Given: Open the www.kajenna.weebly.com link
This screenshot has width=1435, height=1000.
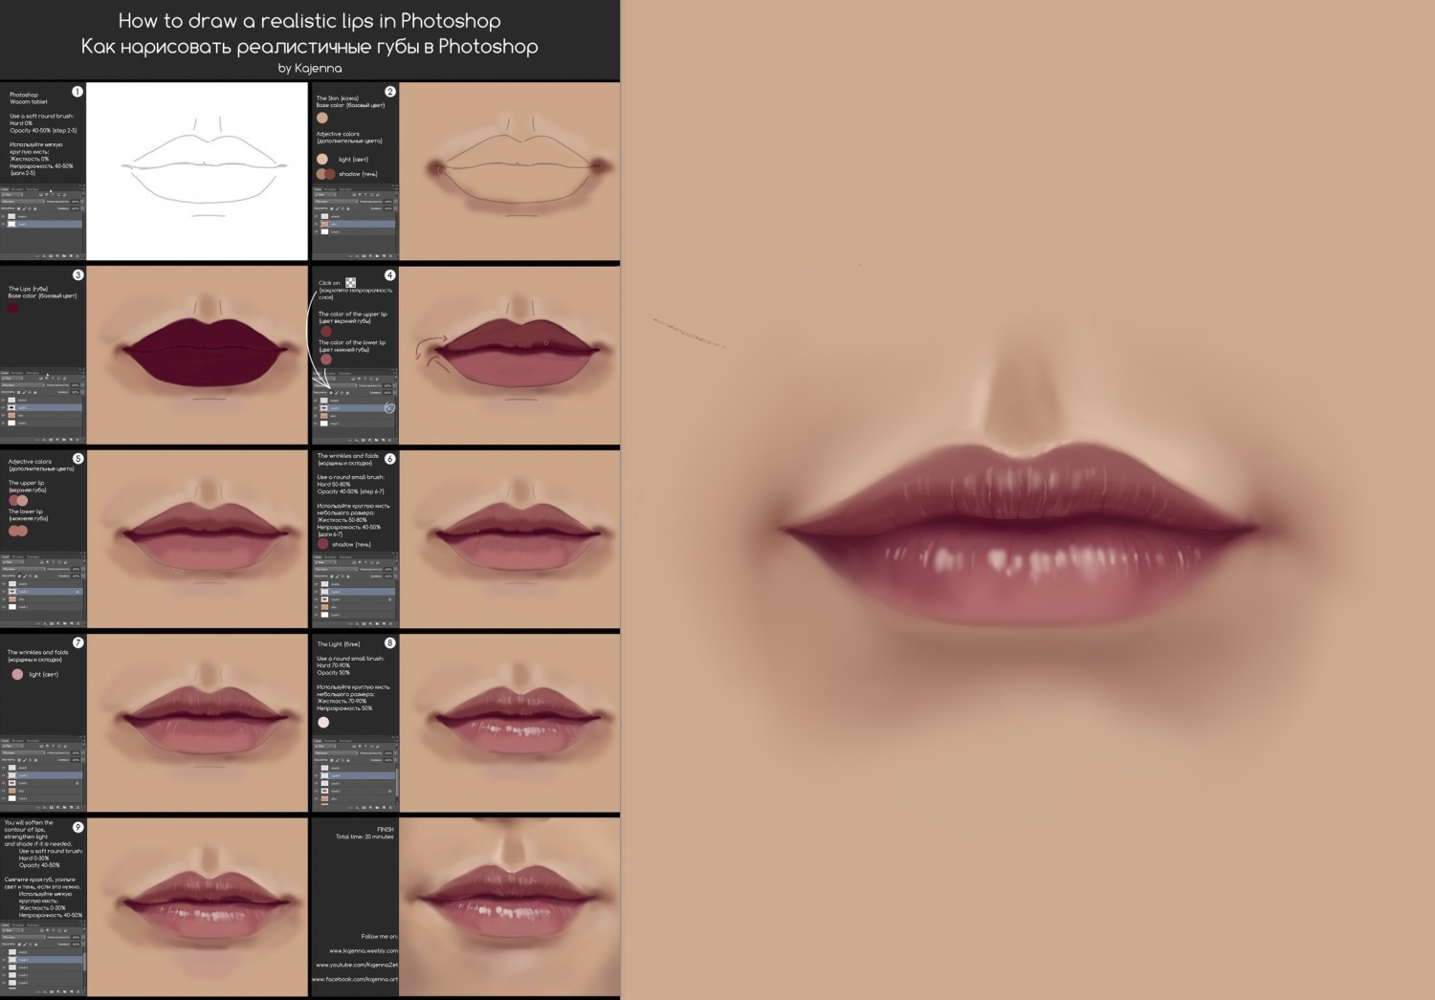Looking at the screenshot, I should 364,950.
